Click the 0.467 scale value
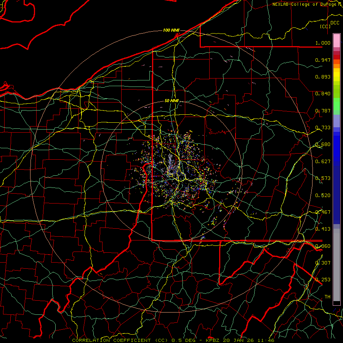The image size is (343, 343). coord(323,212)
